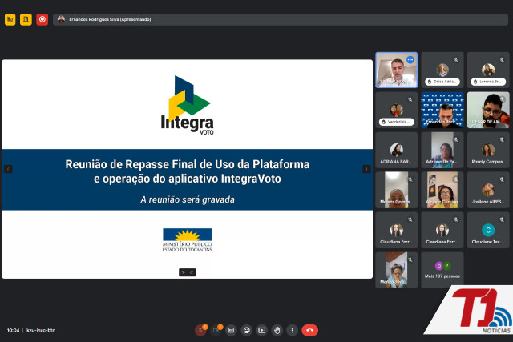Raise hand using the hand icon

click(277, 330)
